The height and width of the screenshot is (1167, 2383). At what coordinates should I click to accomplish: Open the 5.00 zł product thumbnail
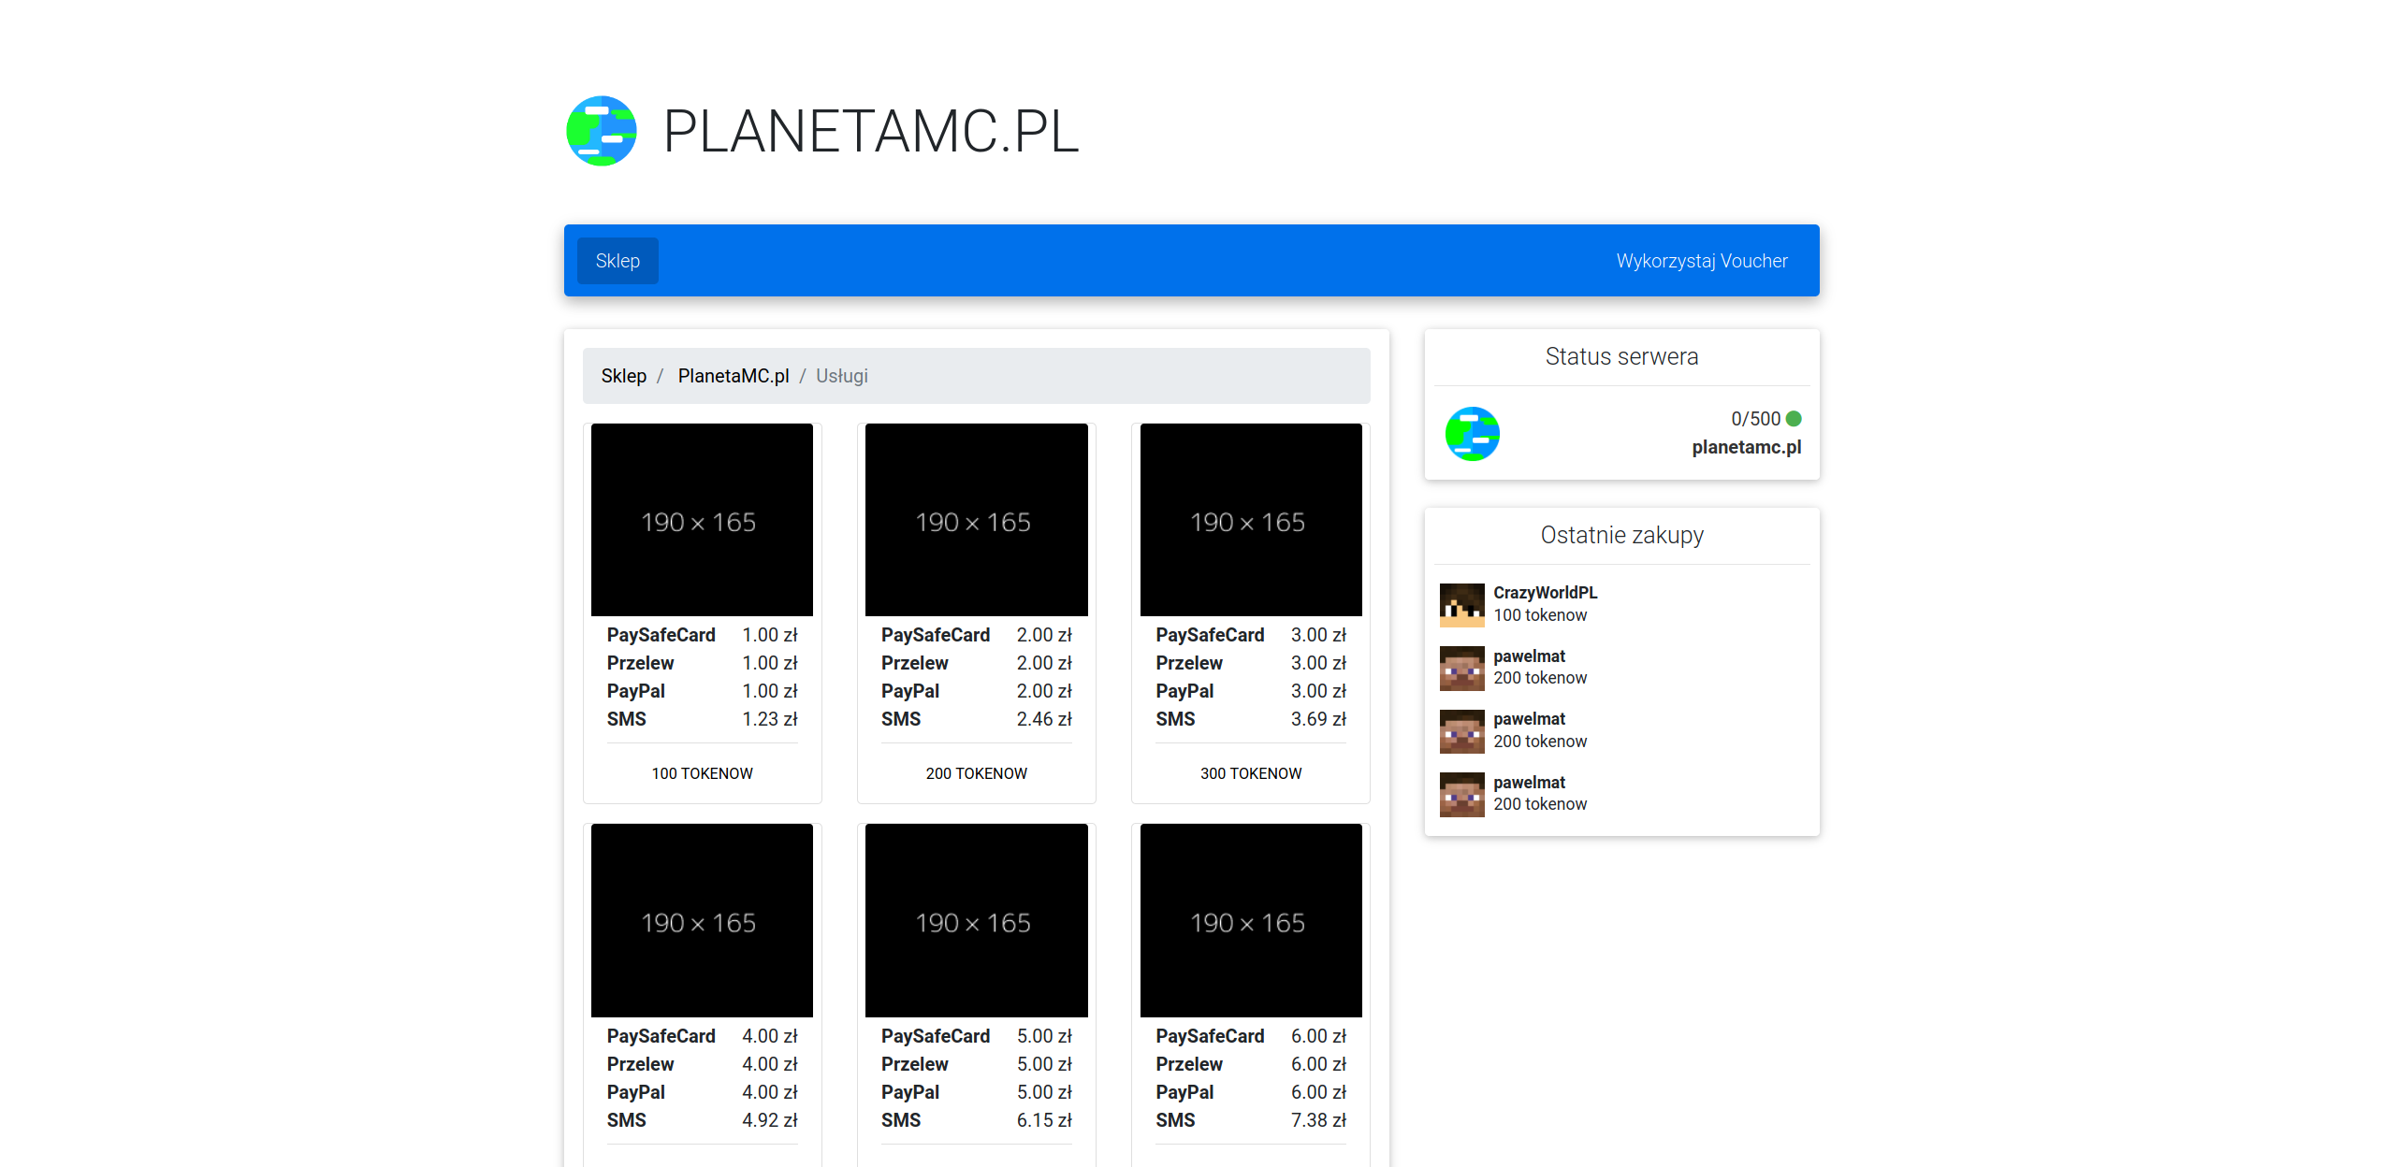(x=976, y=920)
